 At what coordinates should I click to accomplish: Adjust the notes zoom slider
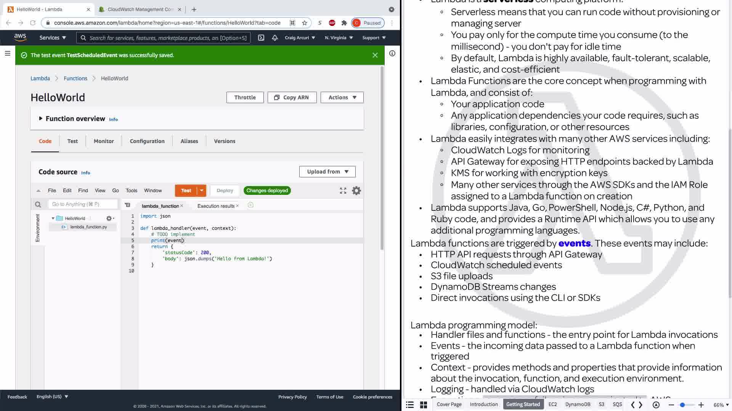[682, 405]
